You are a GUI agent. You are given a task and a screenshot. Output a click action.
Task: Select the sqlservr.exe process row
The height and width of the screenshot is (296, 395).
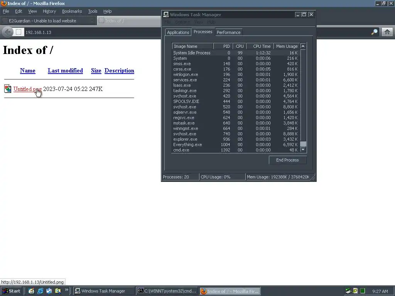pos(236,112)
